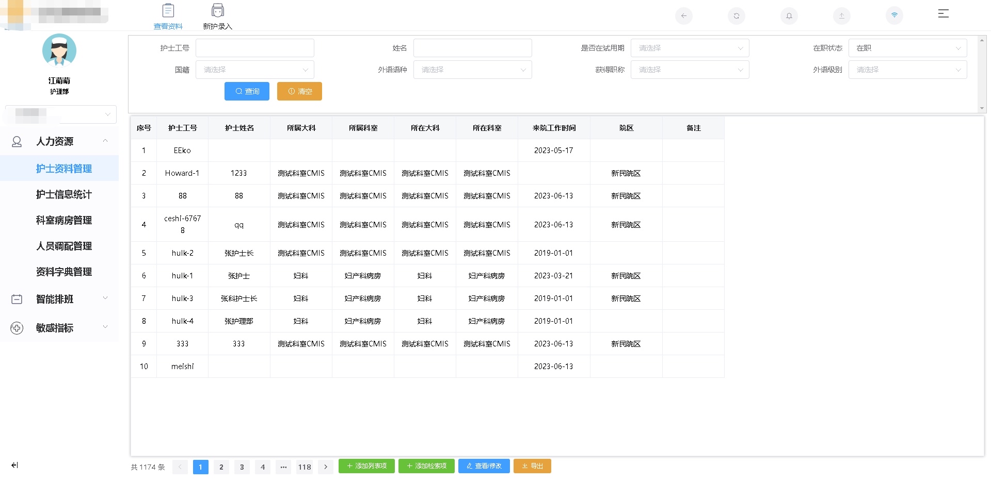The width and height of the screenshot is (991, 482).
Task: Click the 添加检索项 button
Action: pyautogui.click(x=426, y=466)
